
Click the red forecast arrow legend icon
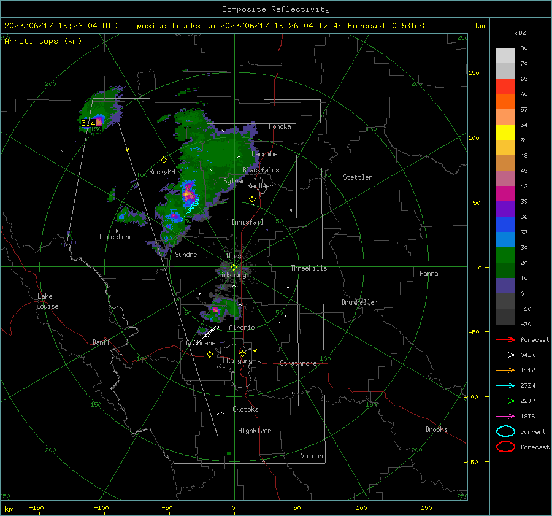click(505, 339)
